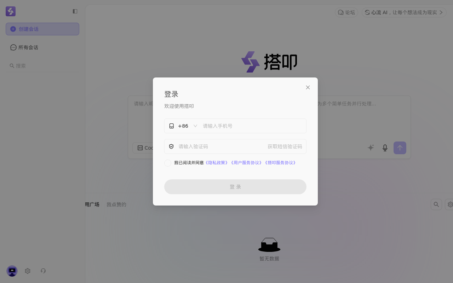Open the +86 country code dropdown
The image size is (453, 283).
188,126
